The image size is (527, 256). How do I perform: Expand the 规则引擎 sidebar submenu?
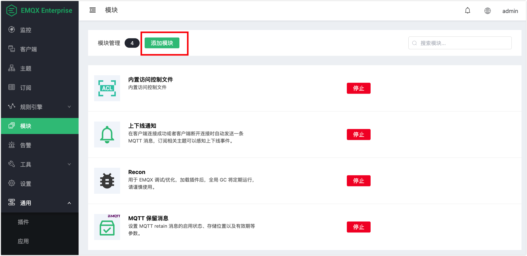40,107
